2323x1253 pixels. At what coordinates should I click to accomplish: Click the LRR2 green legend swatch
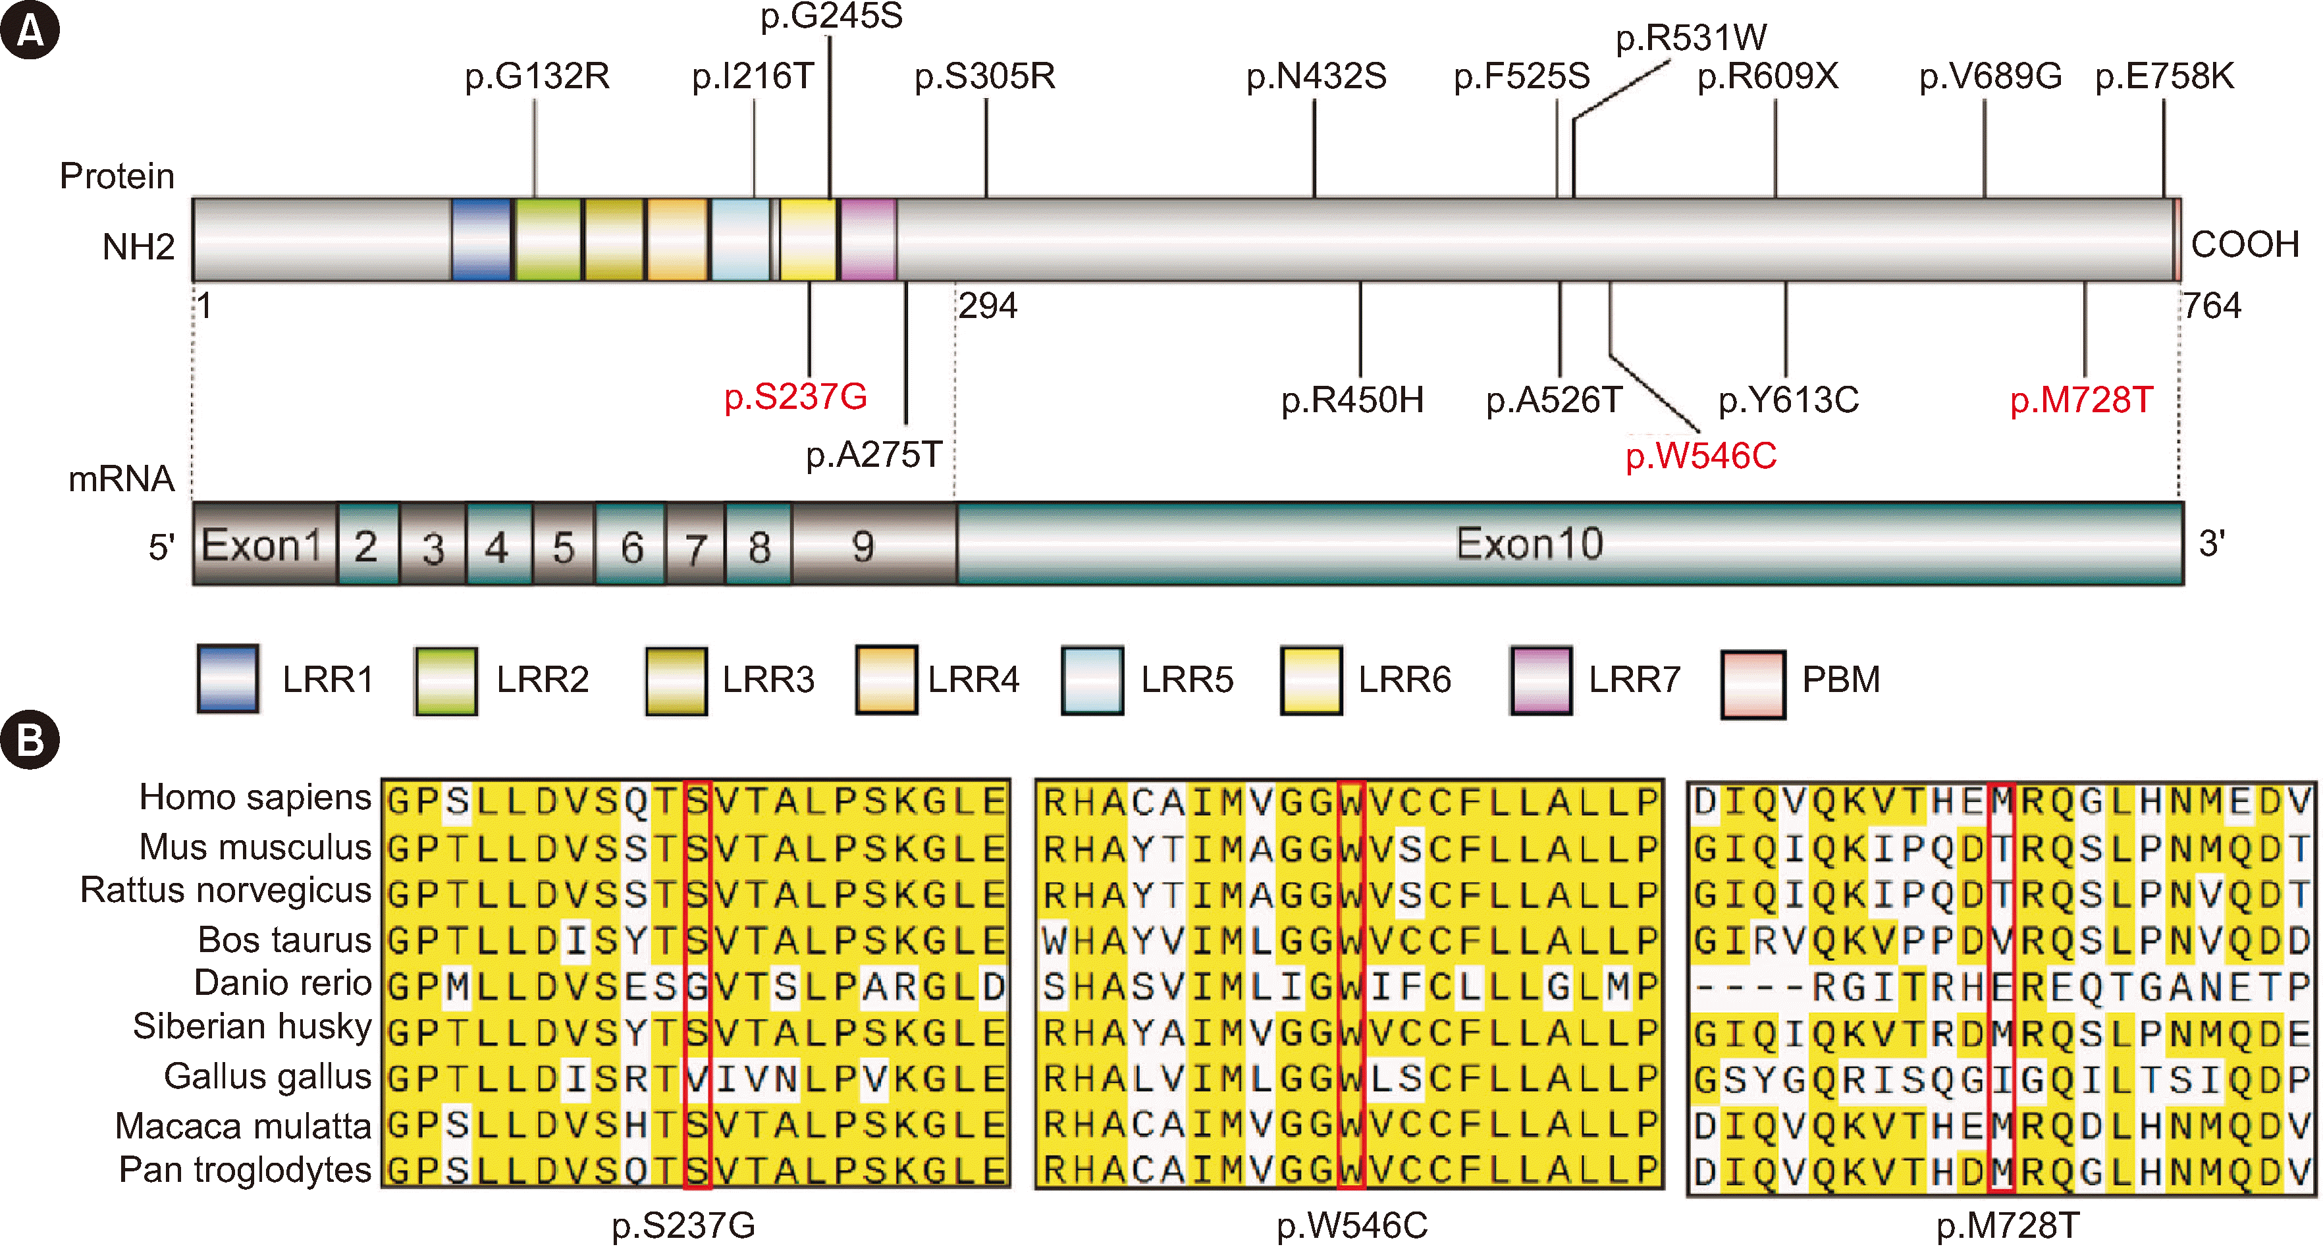[x=446, y=681]
